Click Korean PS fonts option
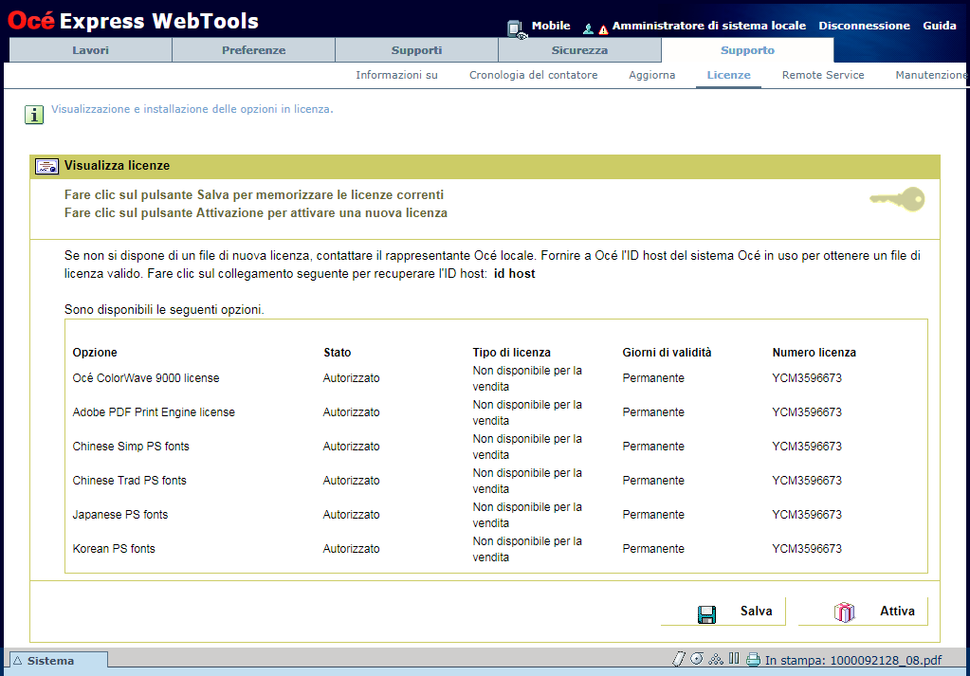The height and width of the screenshot is (676, 970). (x=114, y=548)
